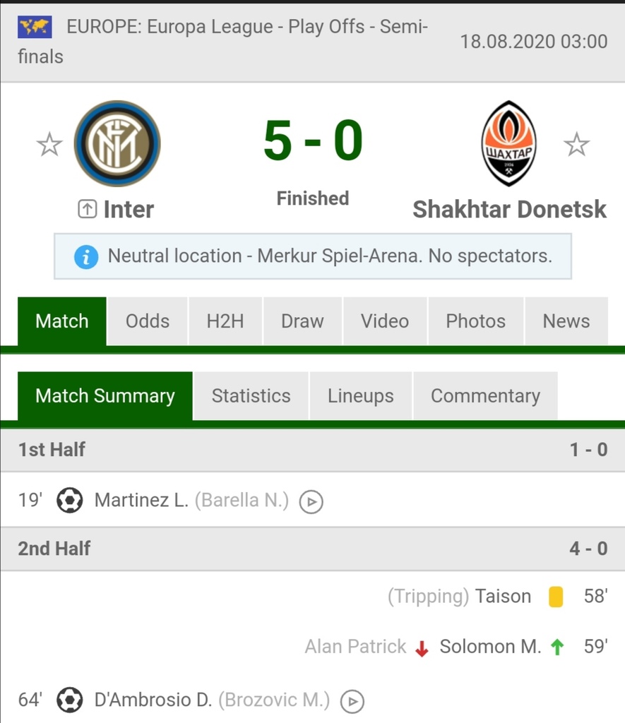Favorite Inter with the star icon
Viewport: 625px width, 723px height.
click(x=49, y=144)
